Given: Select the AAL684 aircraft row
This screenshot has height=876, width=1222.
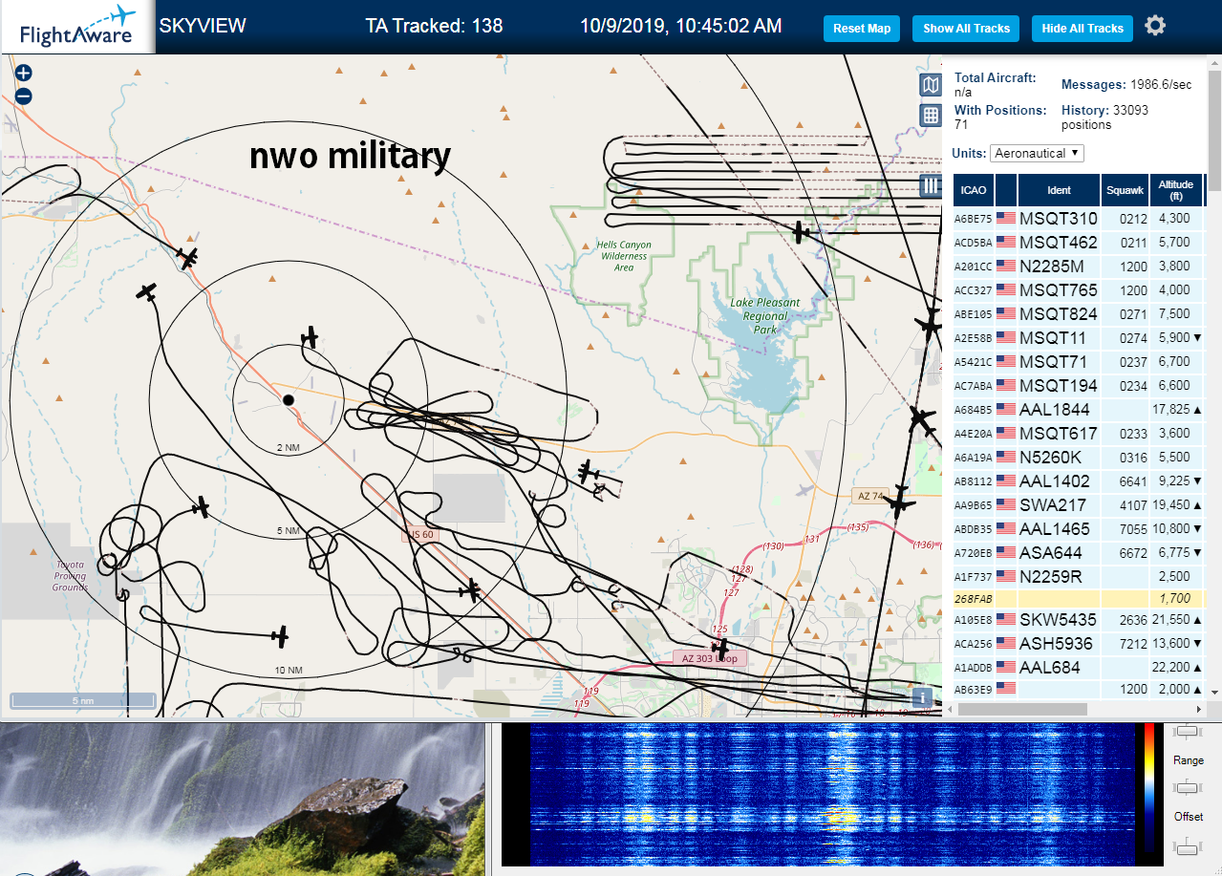Looking at the screenshot, I should tap(1078, 667).
